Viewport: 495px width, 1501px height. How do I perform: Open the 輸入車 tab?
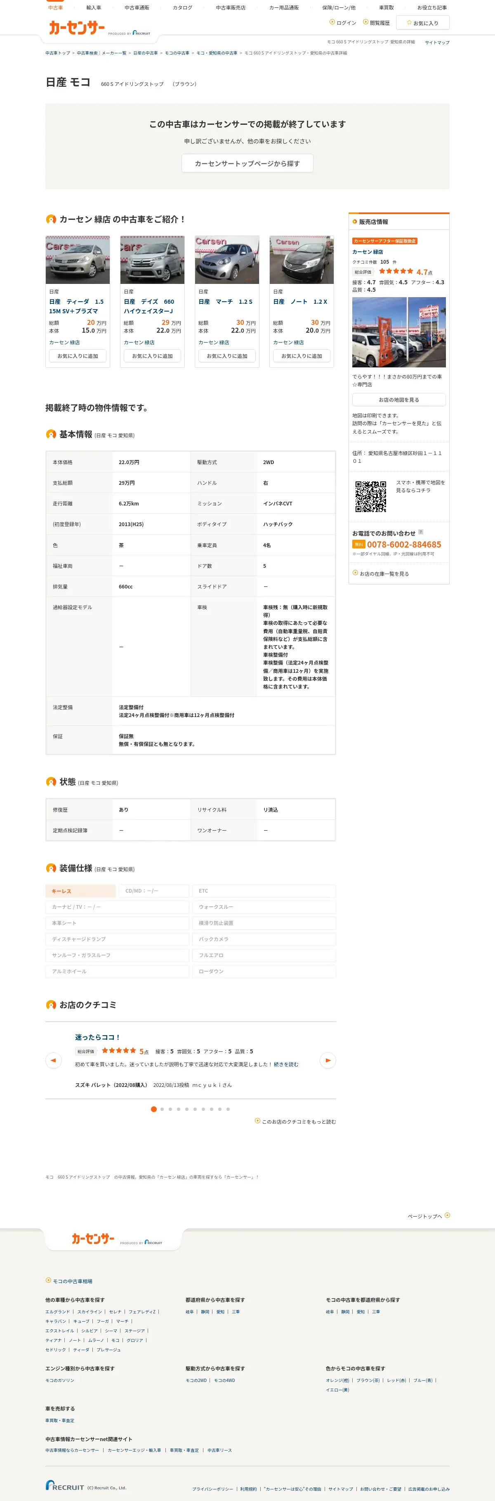click(x=94, y=7)
